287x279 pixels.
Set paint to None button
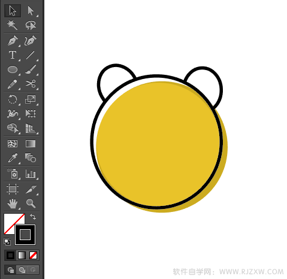[x=33, y=255]
